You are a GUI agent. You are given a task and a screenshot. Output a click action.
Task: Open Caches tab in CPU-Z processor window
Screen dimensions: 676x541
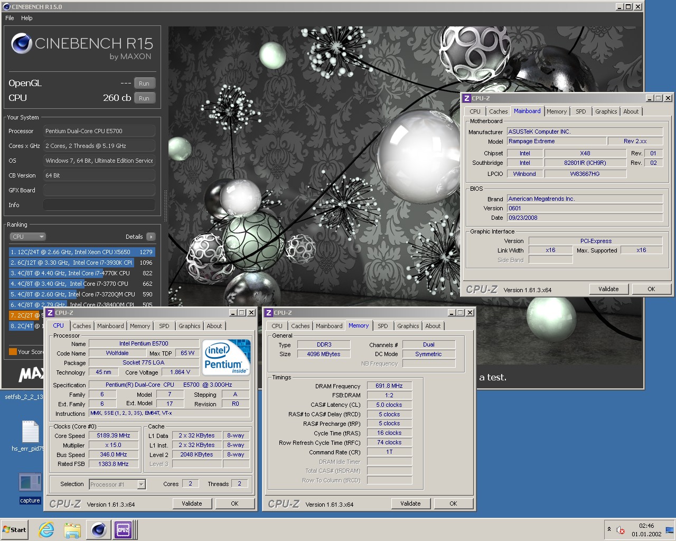(x=82, y=326)
